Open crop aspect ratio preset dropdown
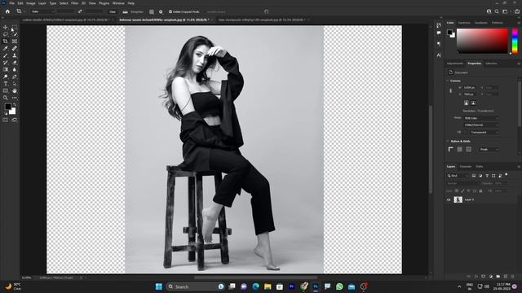This screenshot has height=293, width=522. click(42, 11)
